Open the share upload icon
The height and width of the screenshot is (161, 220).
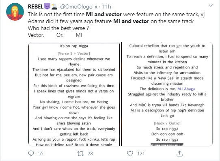point(179,153)
